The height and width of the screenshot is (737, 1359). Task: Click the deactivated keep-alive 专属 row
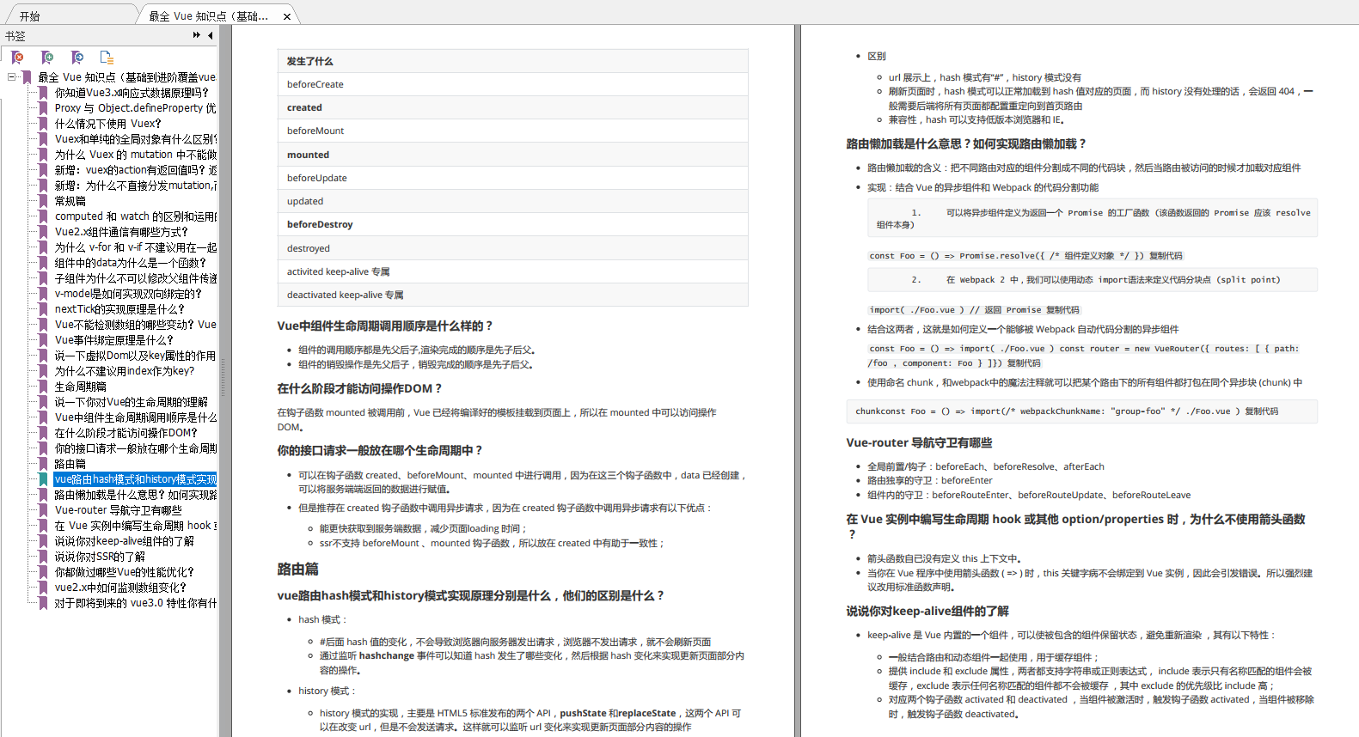[x=512, y=295]
